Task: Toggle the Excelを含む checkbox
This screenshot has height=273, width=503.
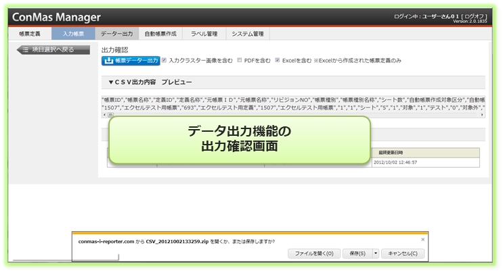Action: 278,60
